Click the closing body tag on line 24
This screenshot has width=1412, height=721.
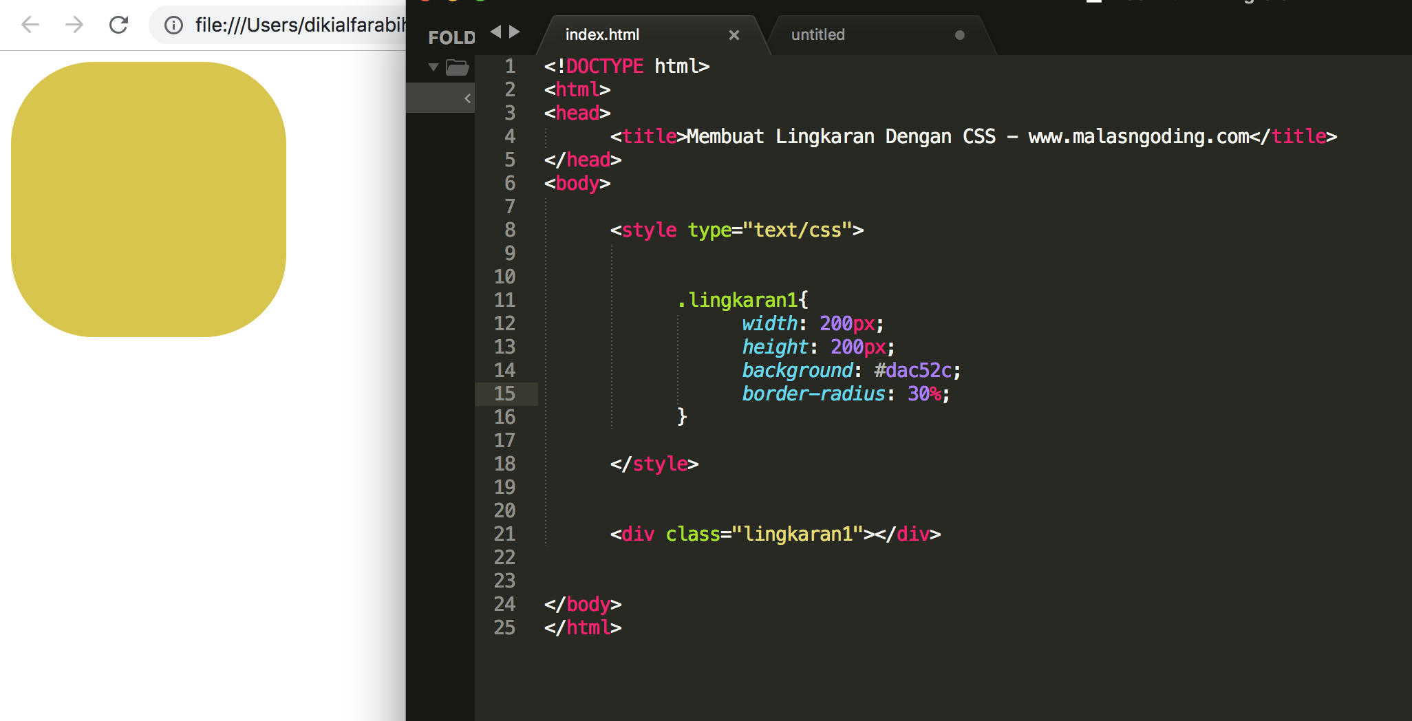click(x=583, y=604)
